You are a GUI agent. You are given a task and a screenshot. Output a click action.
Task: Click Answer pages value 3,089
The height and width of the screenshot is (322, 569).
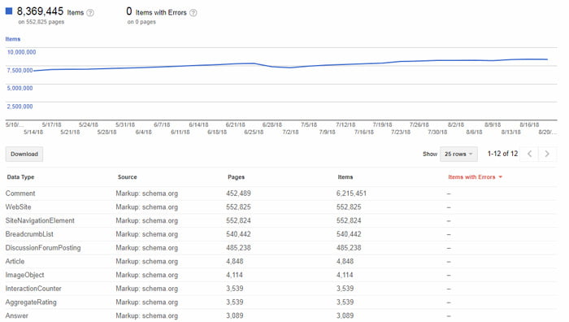click(235, 315)
